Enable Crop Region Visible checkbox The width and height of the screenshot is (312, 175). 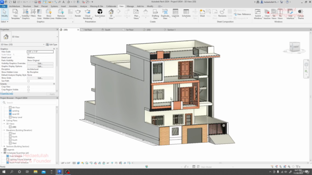click(28, 90)
